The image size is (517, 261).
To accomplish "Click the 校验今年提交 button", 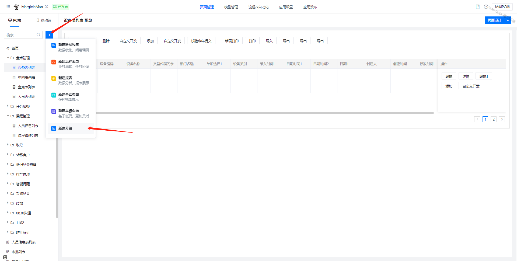I will pos(201,41).
